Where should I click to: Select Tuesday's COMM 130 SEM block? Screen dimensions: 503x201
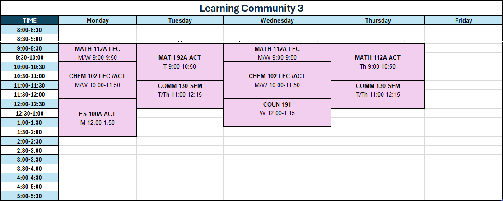[x=180, y=94]
